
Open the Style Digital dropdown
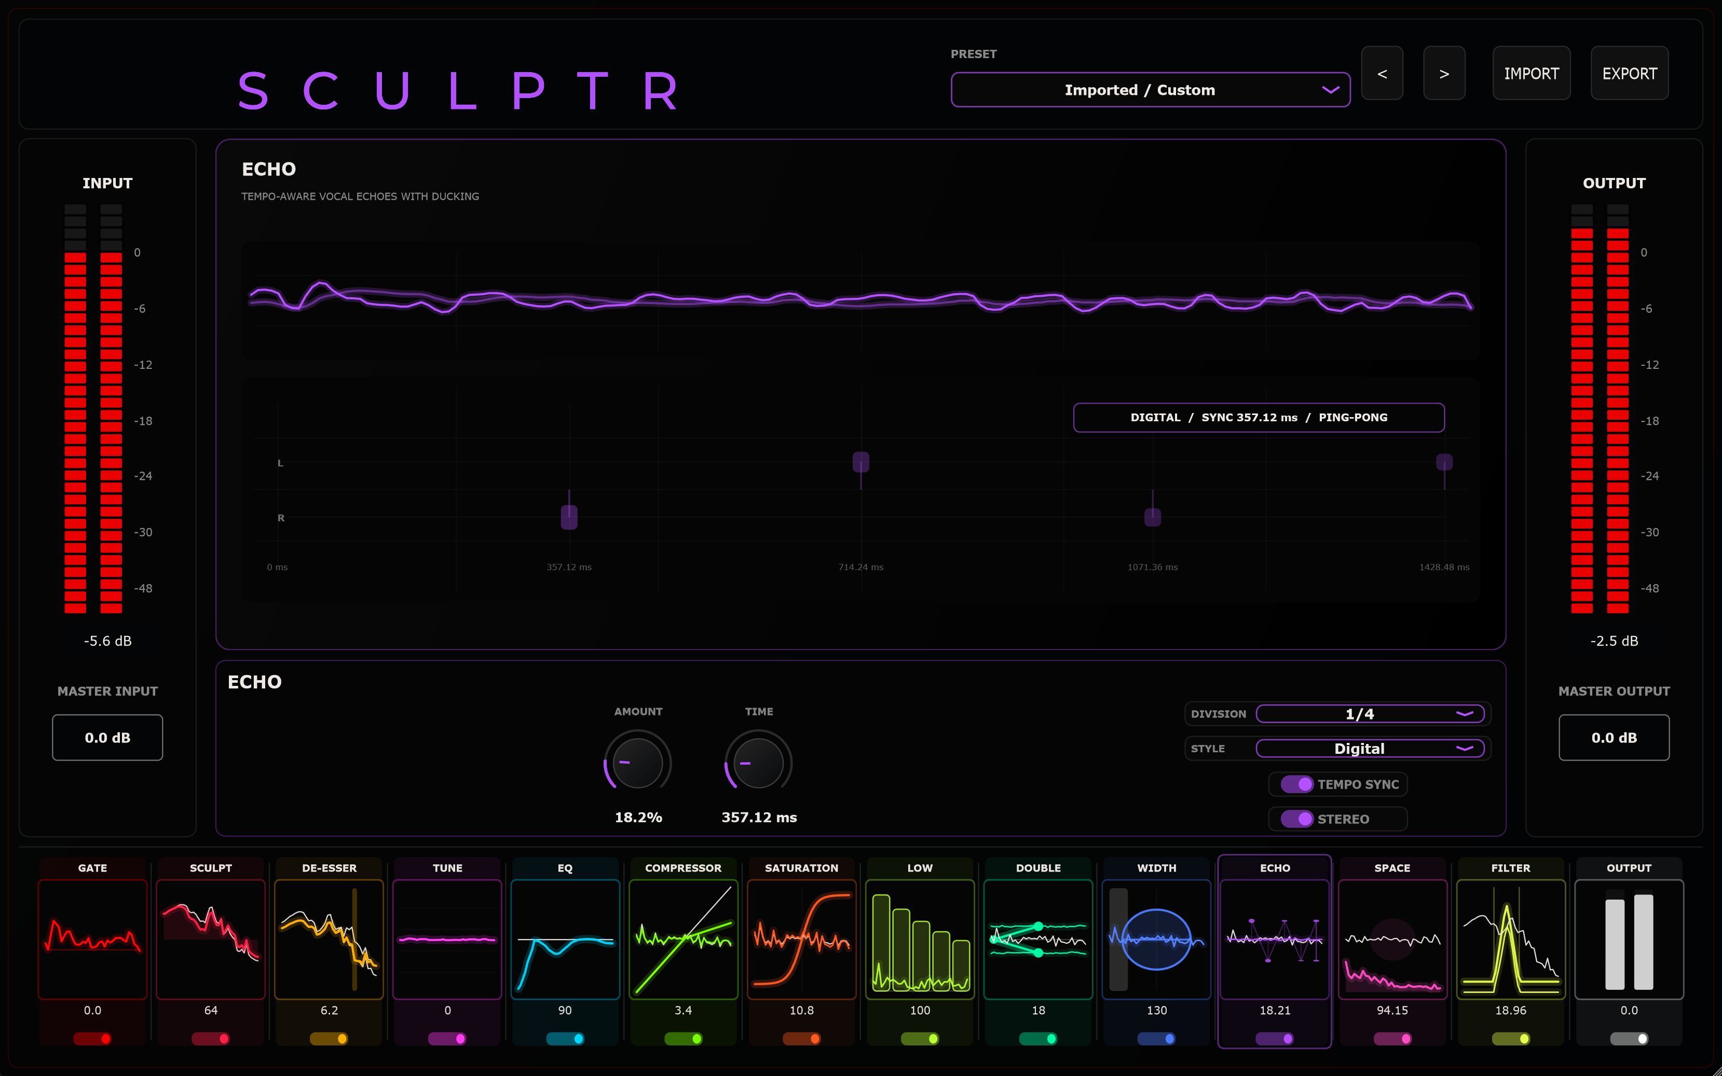click(1370, 749)
